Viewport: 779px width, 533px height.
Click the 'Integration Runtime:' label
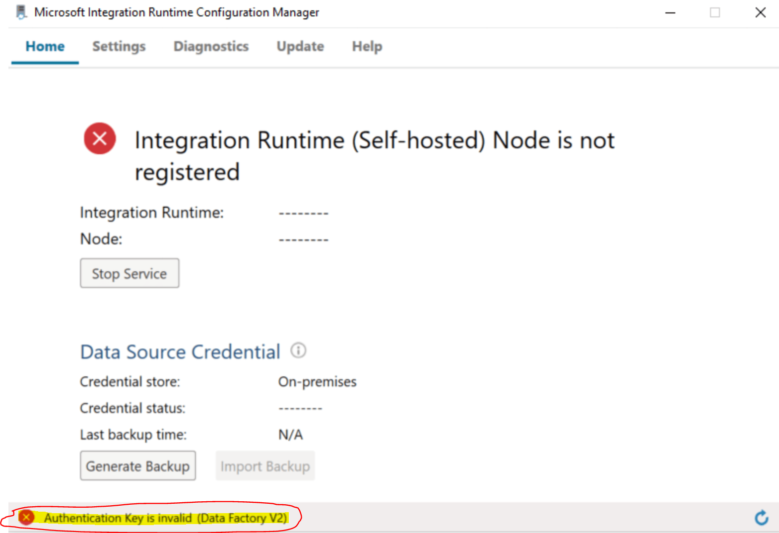click(152, 213)
